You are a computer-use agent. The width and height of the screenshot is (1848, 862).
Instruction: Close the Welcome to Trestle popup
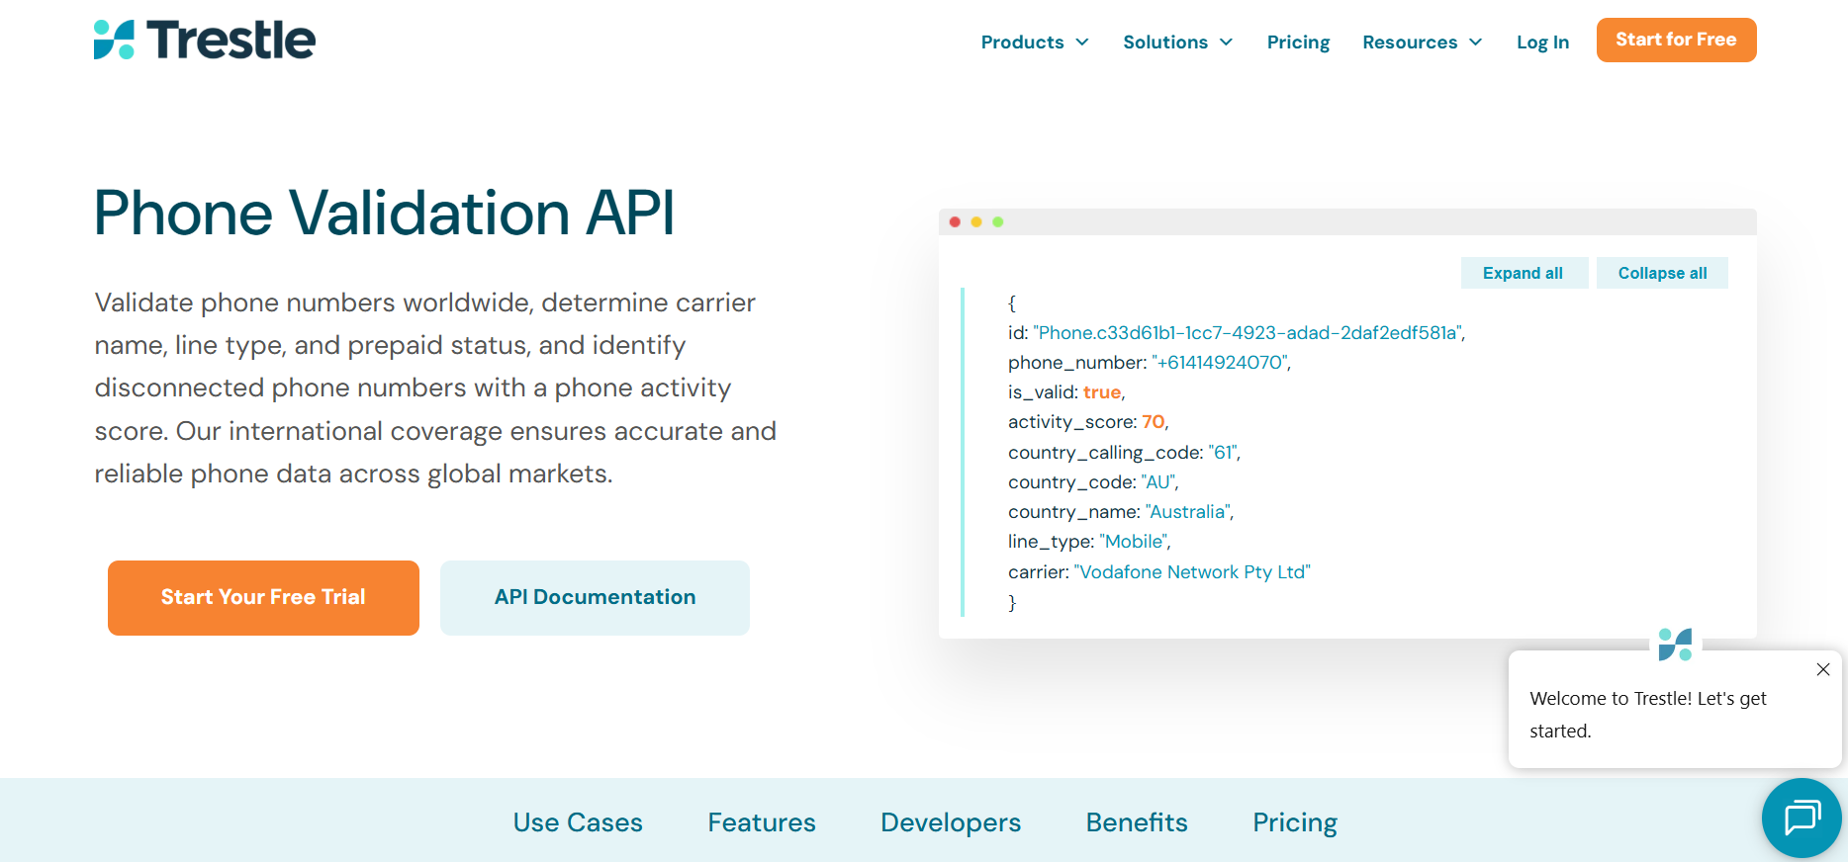1823,669
